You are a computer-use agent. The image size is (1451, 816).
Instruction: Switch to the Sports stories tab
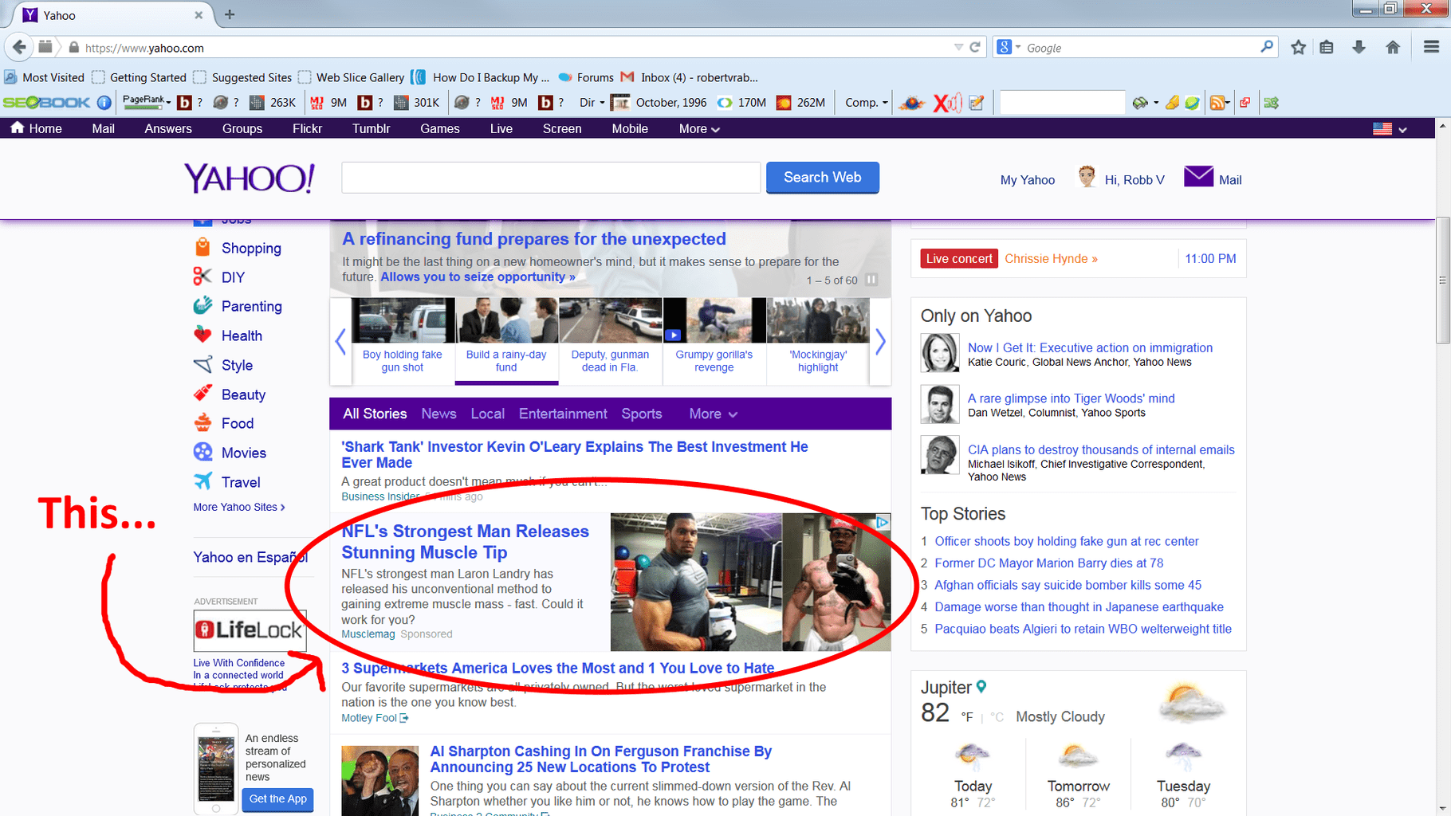point(642,414)
